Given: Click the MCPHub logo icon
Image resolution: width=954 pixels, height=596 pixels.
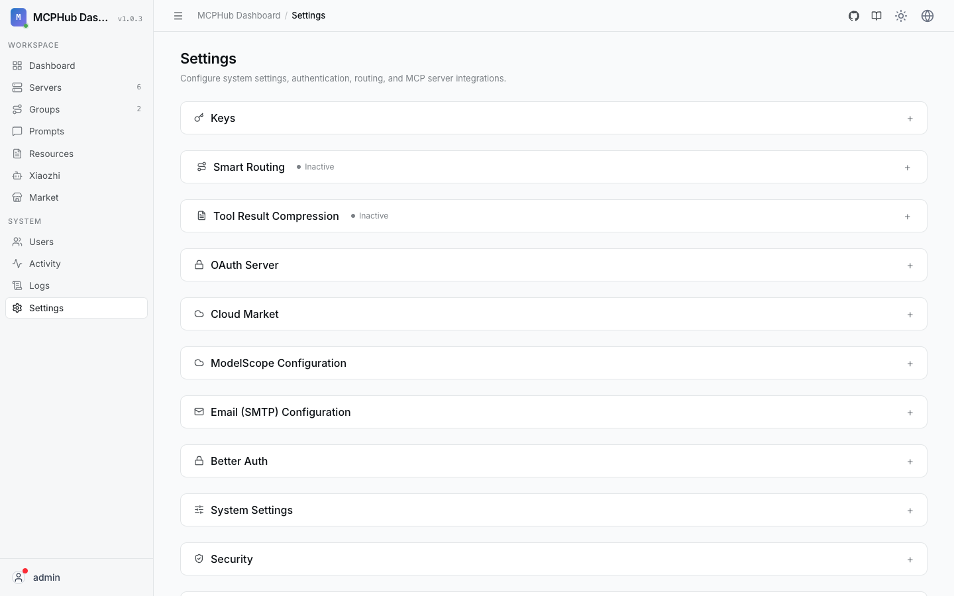Looking at the screenshot, I should pyautogui.click(x=19, y=17).
